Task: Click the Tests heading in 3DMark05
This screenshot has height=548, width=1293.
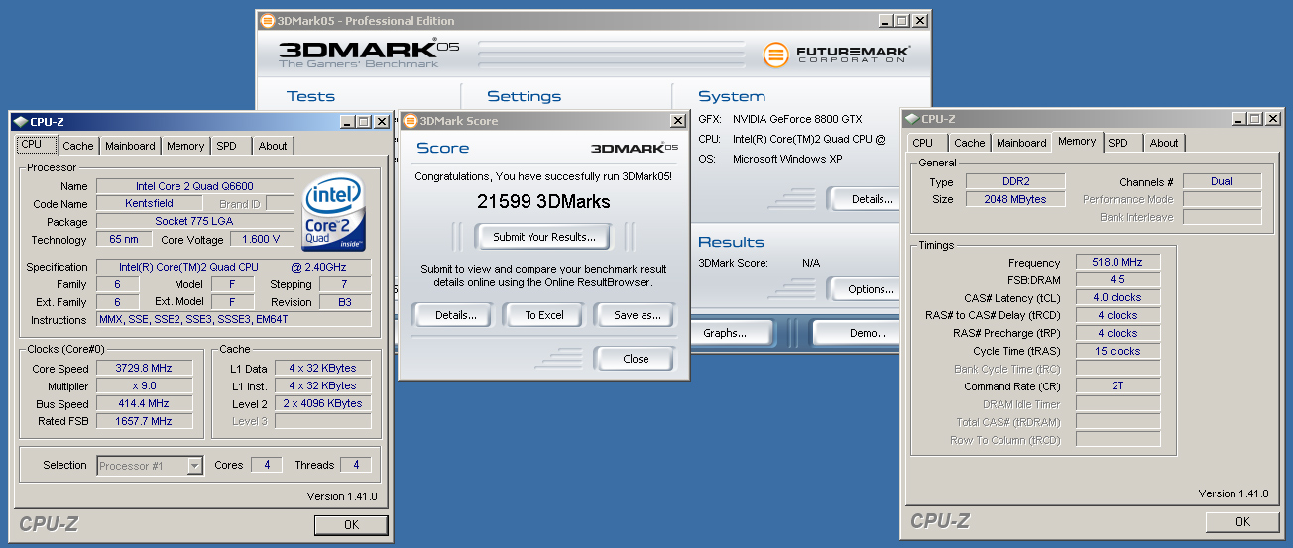Action: coord(310,96)
